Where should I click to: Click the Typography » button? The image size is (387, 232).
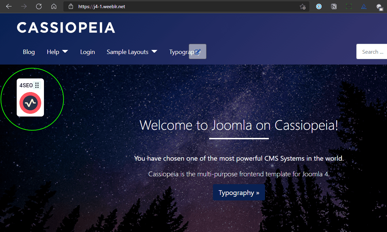click(x=239, y=192)
